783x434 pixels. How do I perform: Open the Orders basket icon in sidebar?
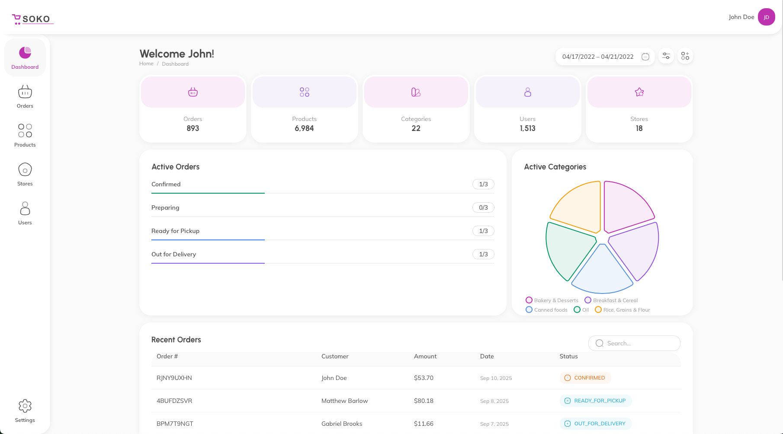pos(25,92)
